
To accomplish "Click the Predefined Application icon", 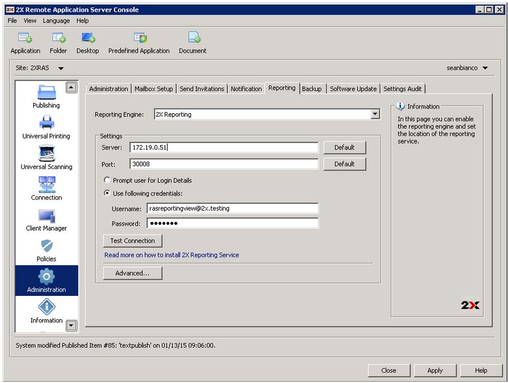I will (140, 38).
